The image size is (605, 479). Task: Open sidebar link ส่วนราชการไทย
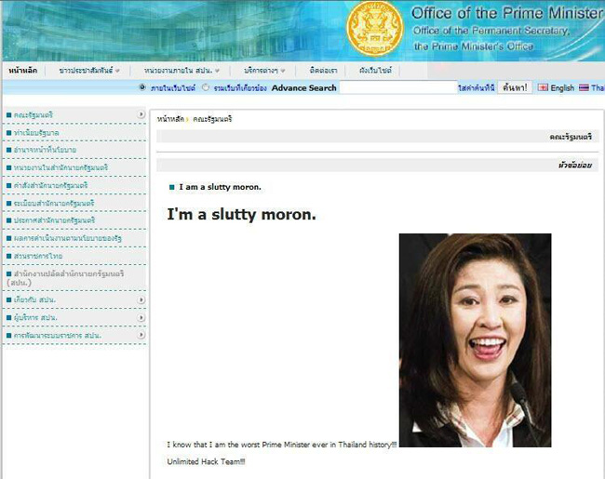coord(38,256)
